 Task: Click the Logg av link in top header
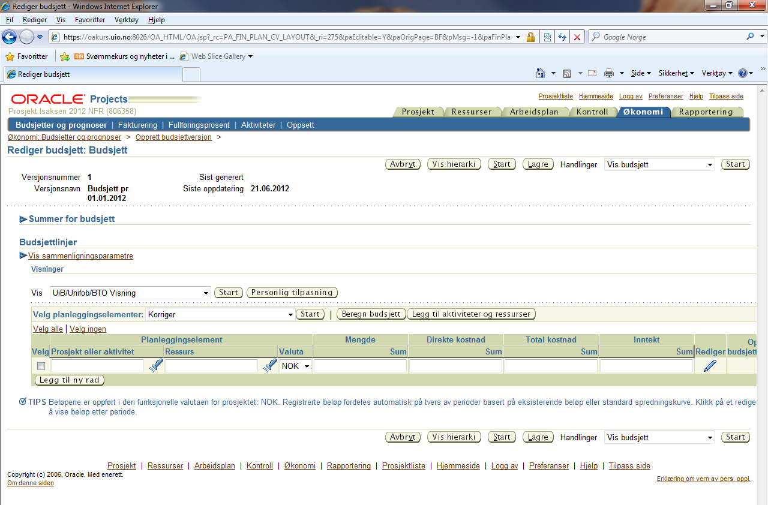click(x=631, y=96)
